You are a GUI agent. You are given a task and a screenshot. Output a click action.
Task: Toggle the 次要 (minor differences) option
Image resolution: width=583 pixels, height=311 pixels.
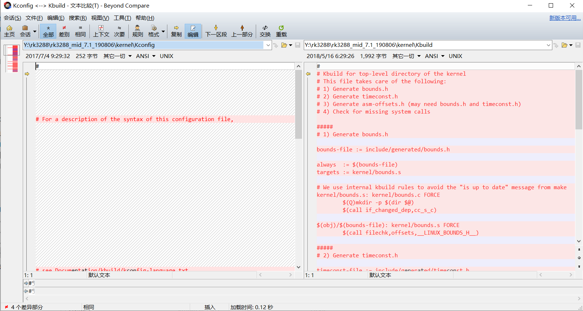tap(119, 31)
